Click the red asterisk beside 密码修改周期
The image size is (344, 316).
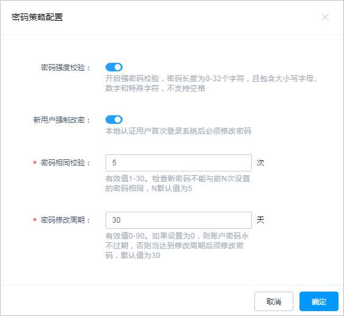(x=35, y=220)
